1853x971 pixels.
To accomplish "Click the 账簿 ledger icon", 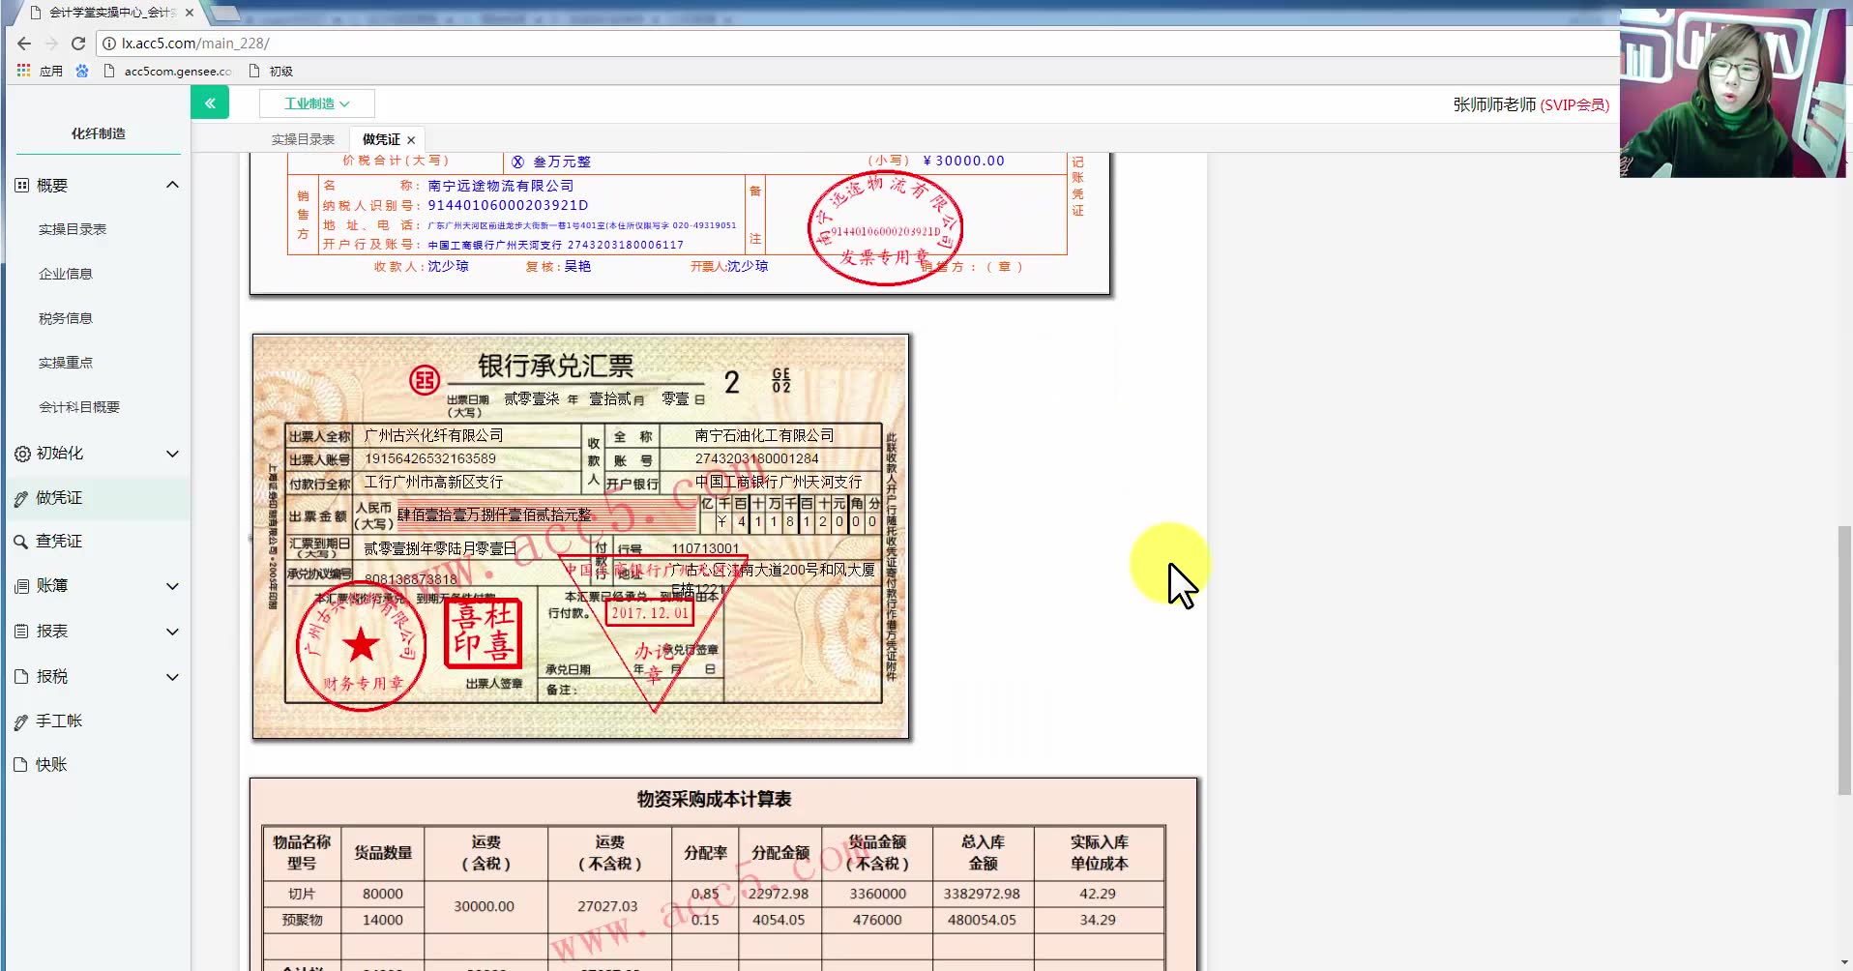I will 21,586.
